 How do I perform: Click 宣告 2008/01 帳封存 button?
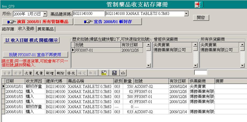[x=108, y=22]
